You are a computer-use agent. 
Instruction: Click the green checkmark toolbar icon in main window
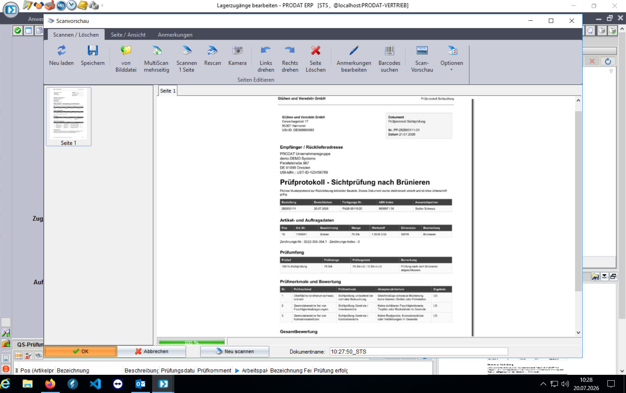[17, 31]
